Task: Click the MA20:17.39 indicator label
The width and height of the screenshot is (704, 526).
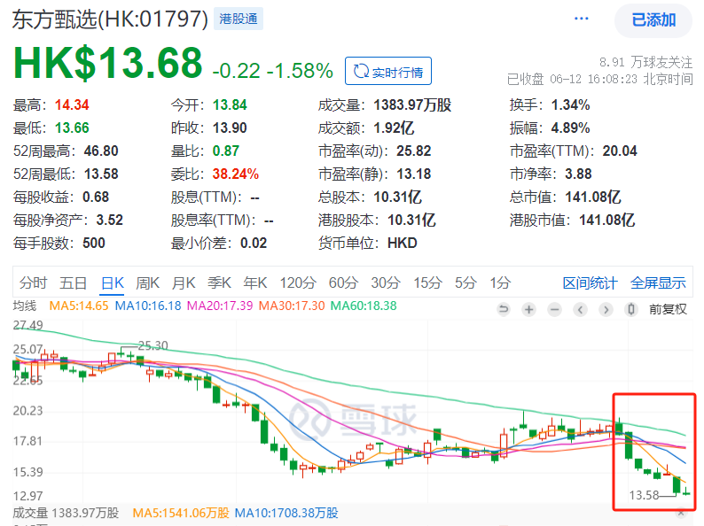Action: coord(220,306)
